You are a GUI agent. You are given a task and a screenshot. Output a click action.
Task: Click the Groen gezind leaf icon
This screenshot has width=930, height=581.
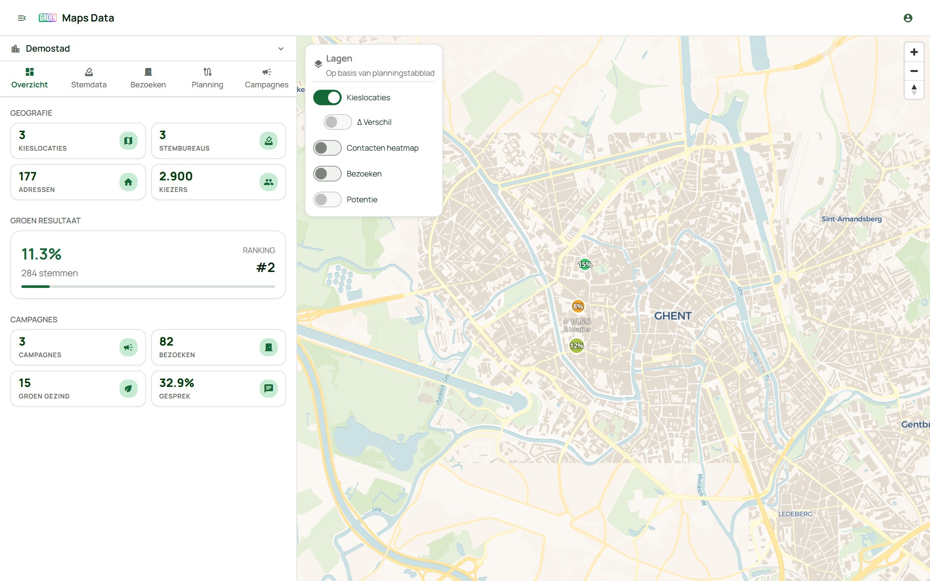click(128, 389)
